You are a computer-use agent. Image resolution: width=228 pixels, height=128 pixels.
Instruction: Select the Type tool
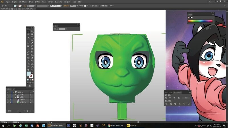32,37
